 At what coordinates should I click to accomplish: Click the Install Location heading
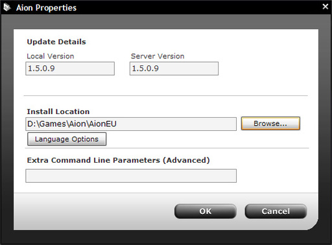58,111
